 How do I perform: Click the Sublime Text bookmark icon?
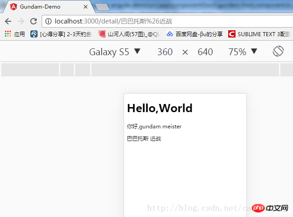point(232,34)
